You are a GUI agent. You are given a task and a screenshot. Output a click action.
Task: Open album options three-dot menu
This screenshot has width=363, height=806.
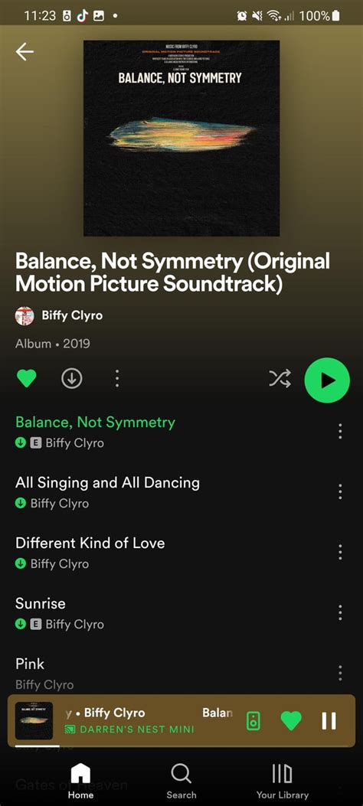tap(117, 379)
